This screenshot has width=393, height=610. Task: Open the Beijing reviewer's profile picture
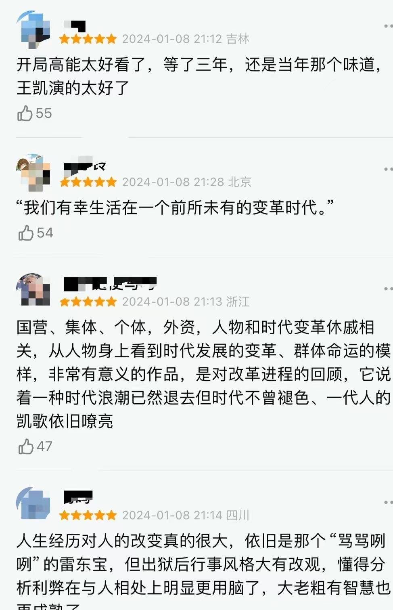[x=33, y=172]
